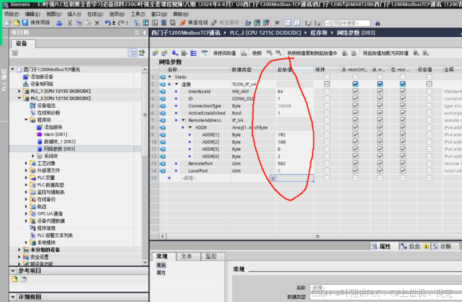Toggle the Retain checkbox for the Static row
This screenshot has width=462, height=302.
(x=327, y=76)
